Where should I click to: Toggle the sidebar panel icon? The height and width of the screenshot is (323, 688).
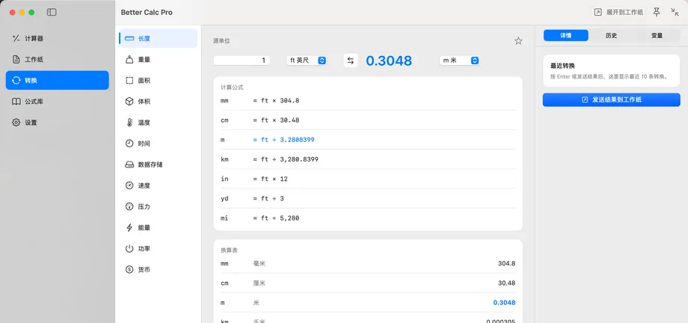pyautogui.click(x=52, y=12)
